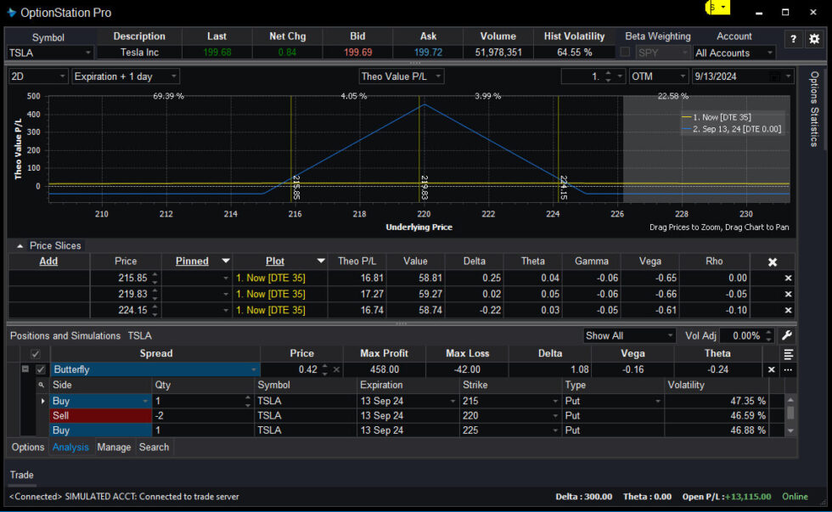Expand the Expiration + 1 day dropdown

[x=175, y=76]
